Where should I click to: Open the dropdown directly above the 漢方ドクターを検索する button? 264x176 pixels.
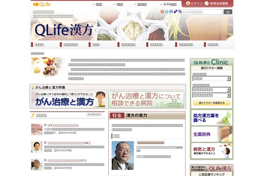(x=212, y=95)
